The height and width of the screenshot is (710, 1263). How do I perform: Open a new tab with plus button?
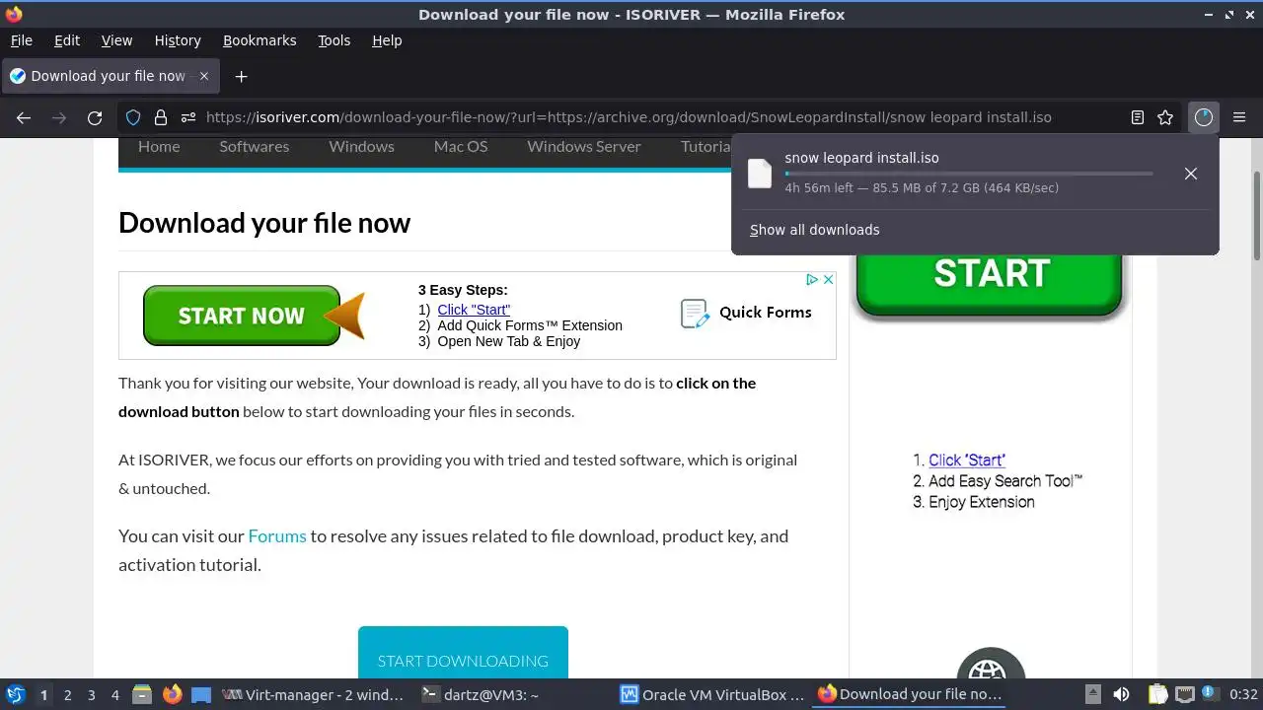(x=241, y=76)
